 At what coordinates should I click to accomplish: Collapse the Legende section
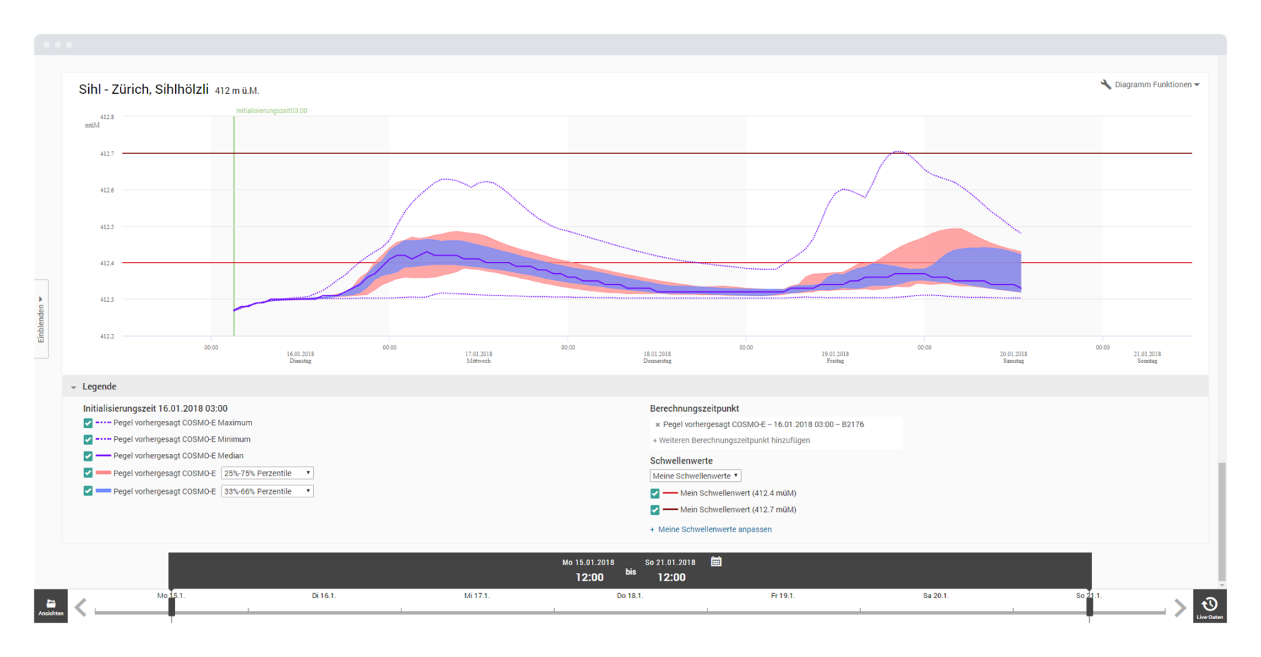tap(74, 387)
